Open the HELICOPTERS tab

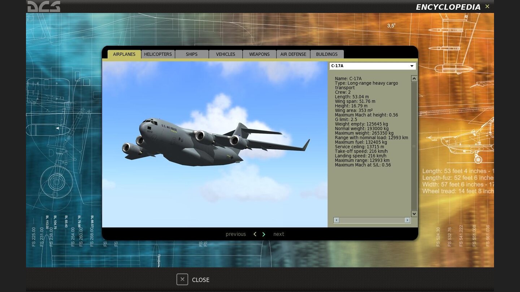pyautogui.click(x=158, y=54)
